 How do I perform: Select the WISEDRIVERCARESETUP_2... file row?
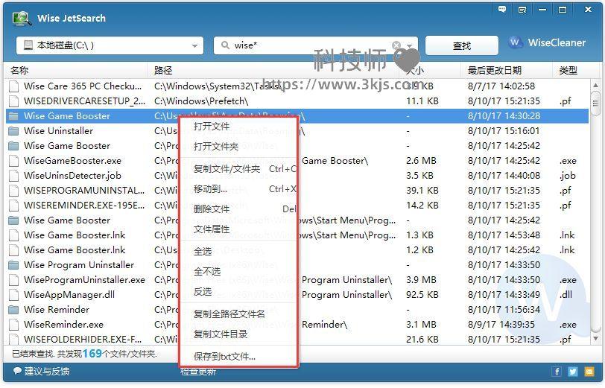(x=297, y=101)
